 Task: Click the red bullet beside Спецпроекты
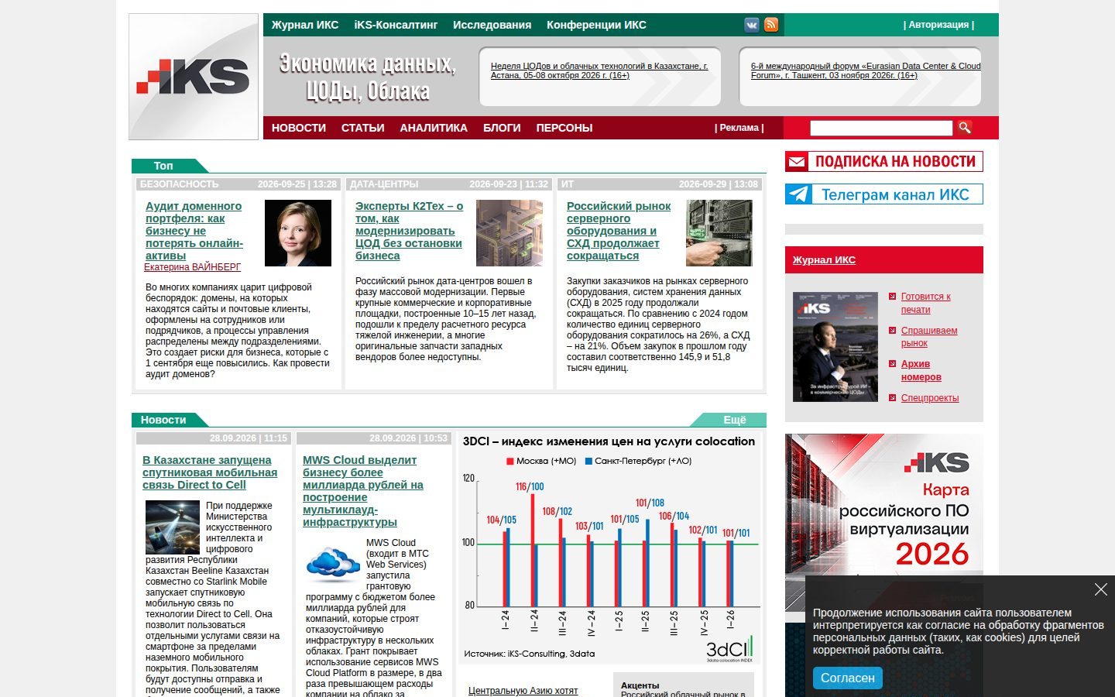pyautogui.click(x=893, y=398)
